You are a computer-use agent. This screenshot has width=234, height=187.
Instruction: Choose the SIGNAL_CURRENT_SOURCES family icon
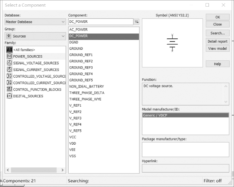pos(9,69)
